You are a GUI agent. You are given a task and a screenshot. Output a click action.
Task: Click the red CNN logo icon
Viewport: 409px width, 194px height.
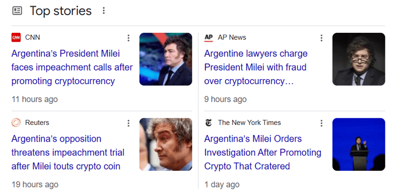pyautogui.click(x=16, y=38)
